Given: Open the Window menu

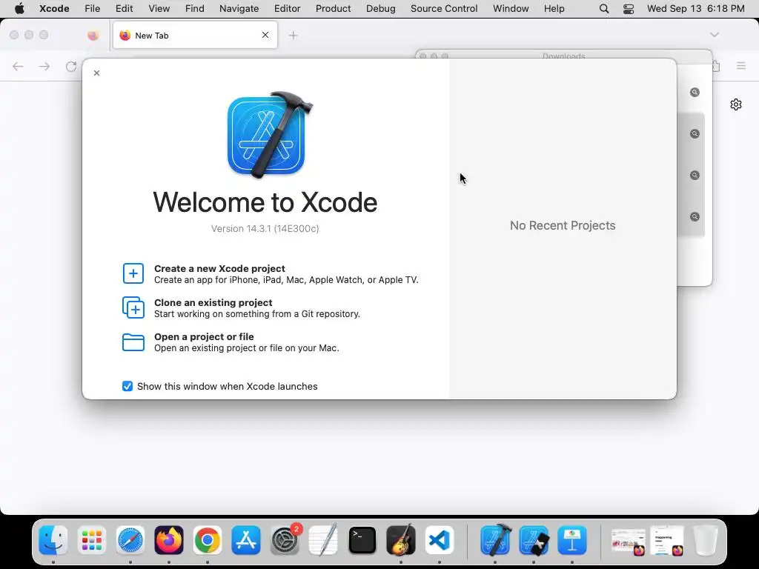Looking at the screenshot, I should pyautogui.click(x=511, y=9).
